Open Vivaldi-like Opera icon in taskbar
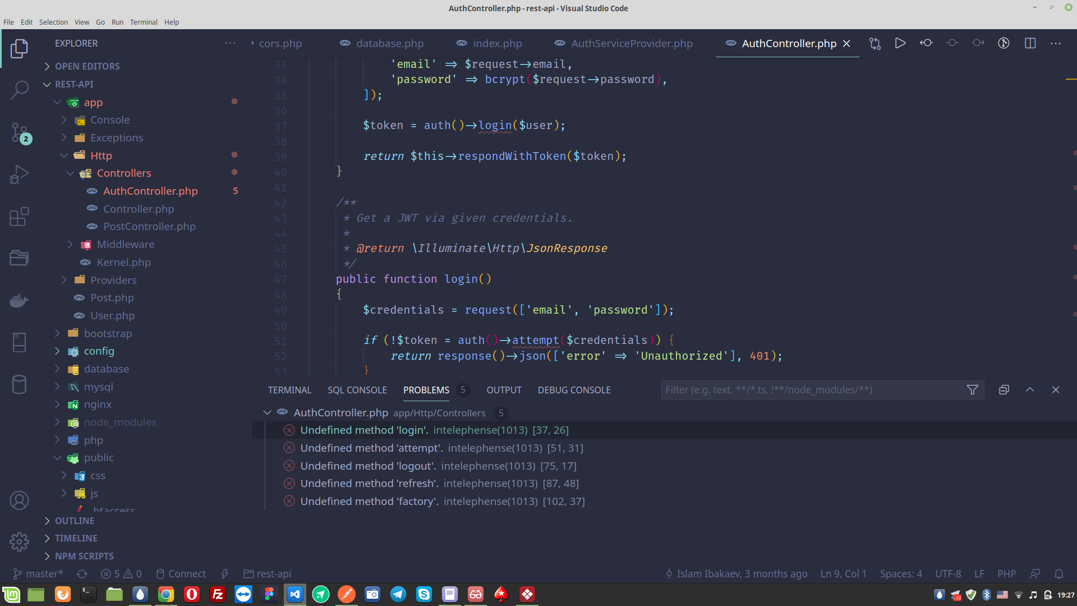The height and width of the screenshot is (606, 1077). (192, 594)
